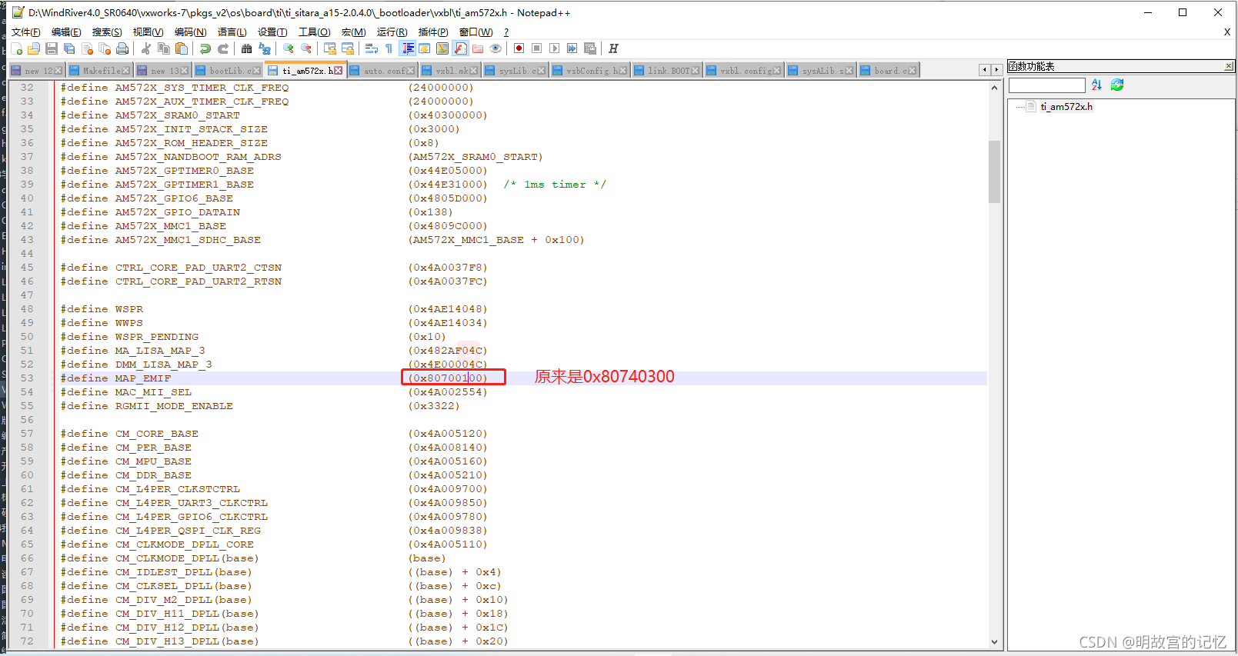Viewport: 1238px width, 656px height.
Task: Toggle show all characters pilcrow icon
Action: click(389, 48)
